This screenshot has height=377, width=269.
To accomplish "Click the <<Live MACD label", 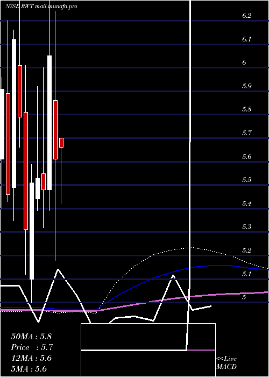I will point(226,363).
